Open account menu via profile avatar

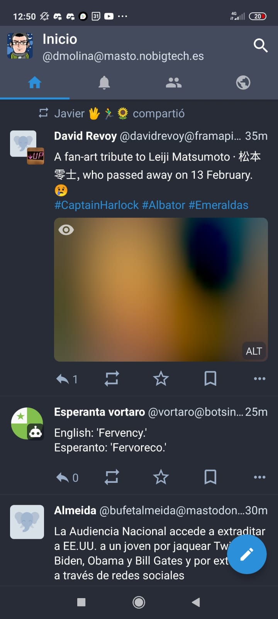click(20, 46)
